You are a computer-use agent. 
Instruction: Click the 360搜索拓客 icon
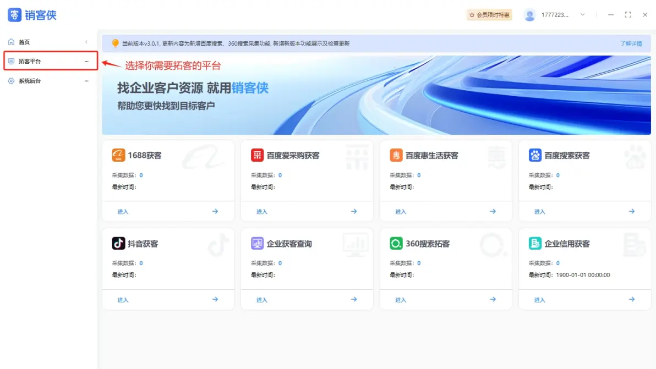pyautogui.click(x=396, y=243)
